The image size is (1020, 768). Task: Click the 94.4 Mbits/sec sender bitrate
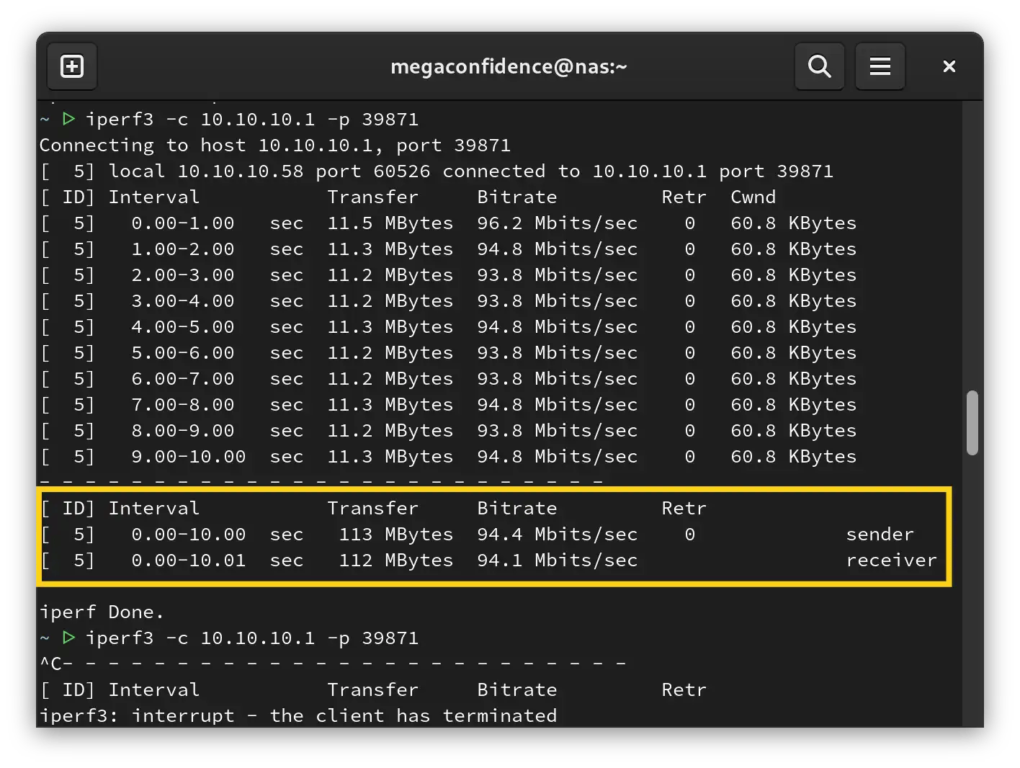point(558,534)
